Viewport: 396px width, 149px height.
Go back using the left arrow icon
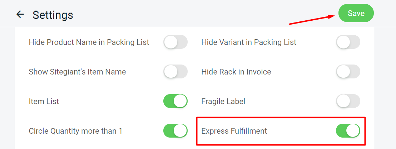(20, 15)
